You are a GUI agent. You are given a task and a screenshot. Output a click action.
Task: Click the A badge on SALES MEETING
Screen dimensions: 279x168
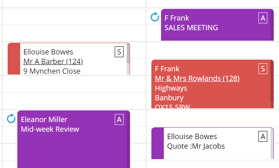coord(263,18)
